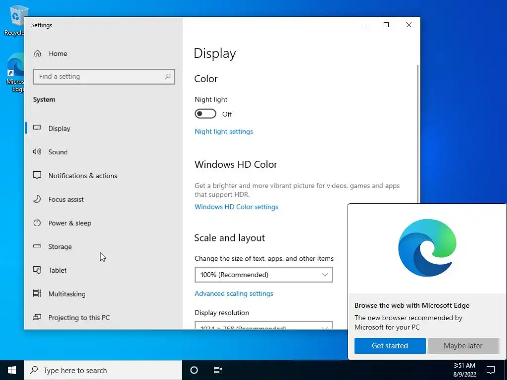Click the Power & sleep icon
This screenshot has width=507, height=380.
click(37, 223)
